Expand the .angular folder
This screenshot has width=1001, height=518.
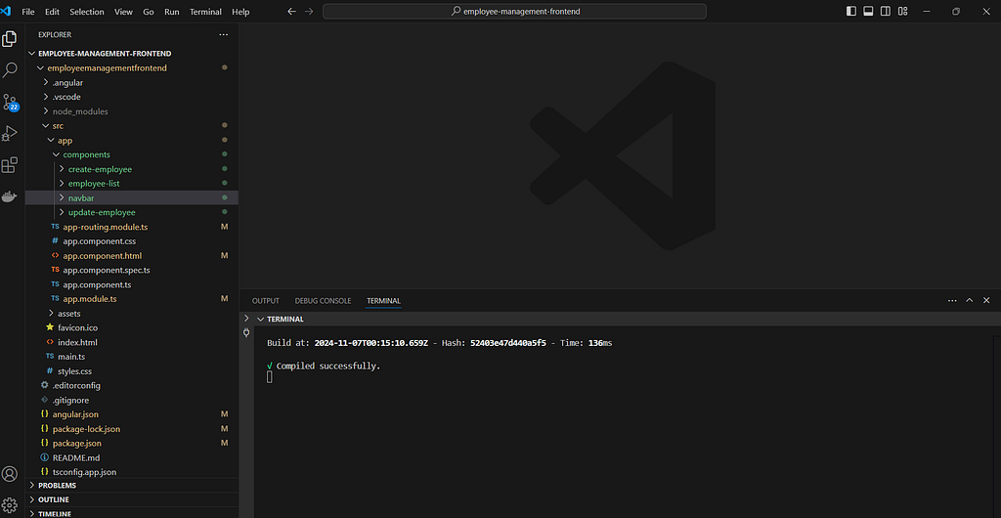pos(132,82)
